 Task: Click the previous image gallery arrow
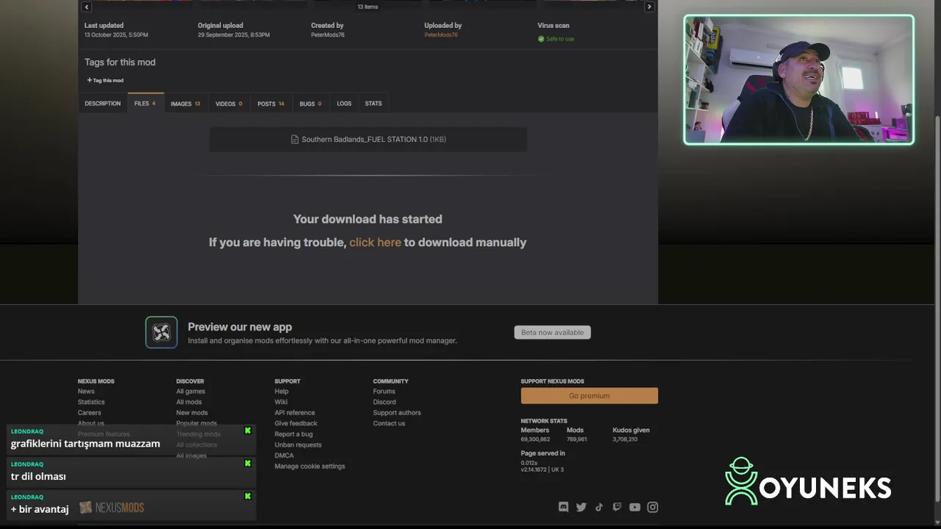[x=86, y=7]
